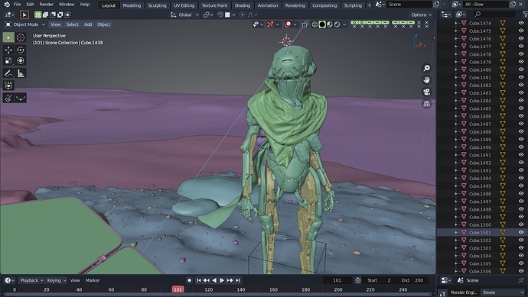Select the Cursor tool

(x=21, y=37)
